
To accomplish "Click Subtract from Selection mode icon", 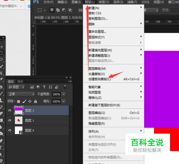I will click(x=64, y=10).
